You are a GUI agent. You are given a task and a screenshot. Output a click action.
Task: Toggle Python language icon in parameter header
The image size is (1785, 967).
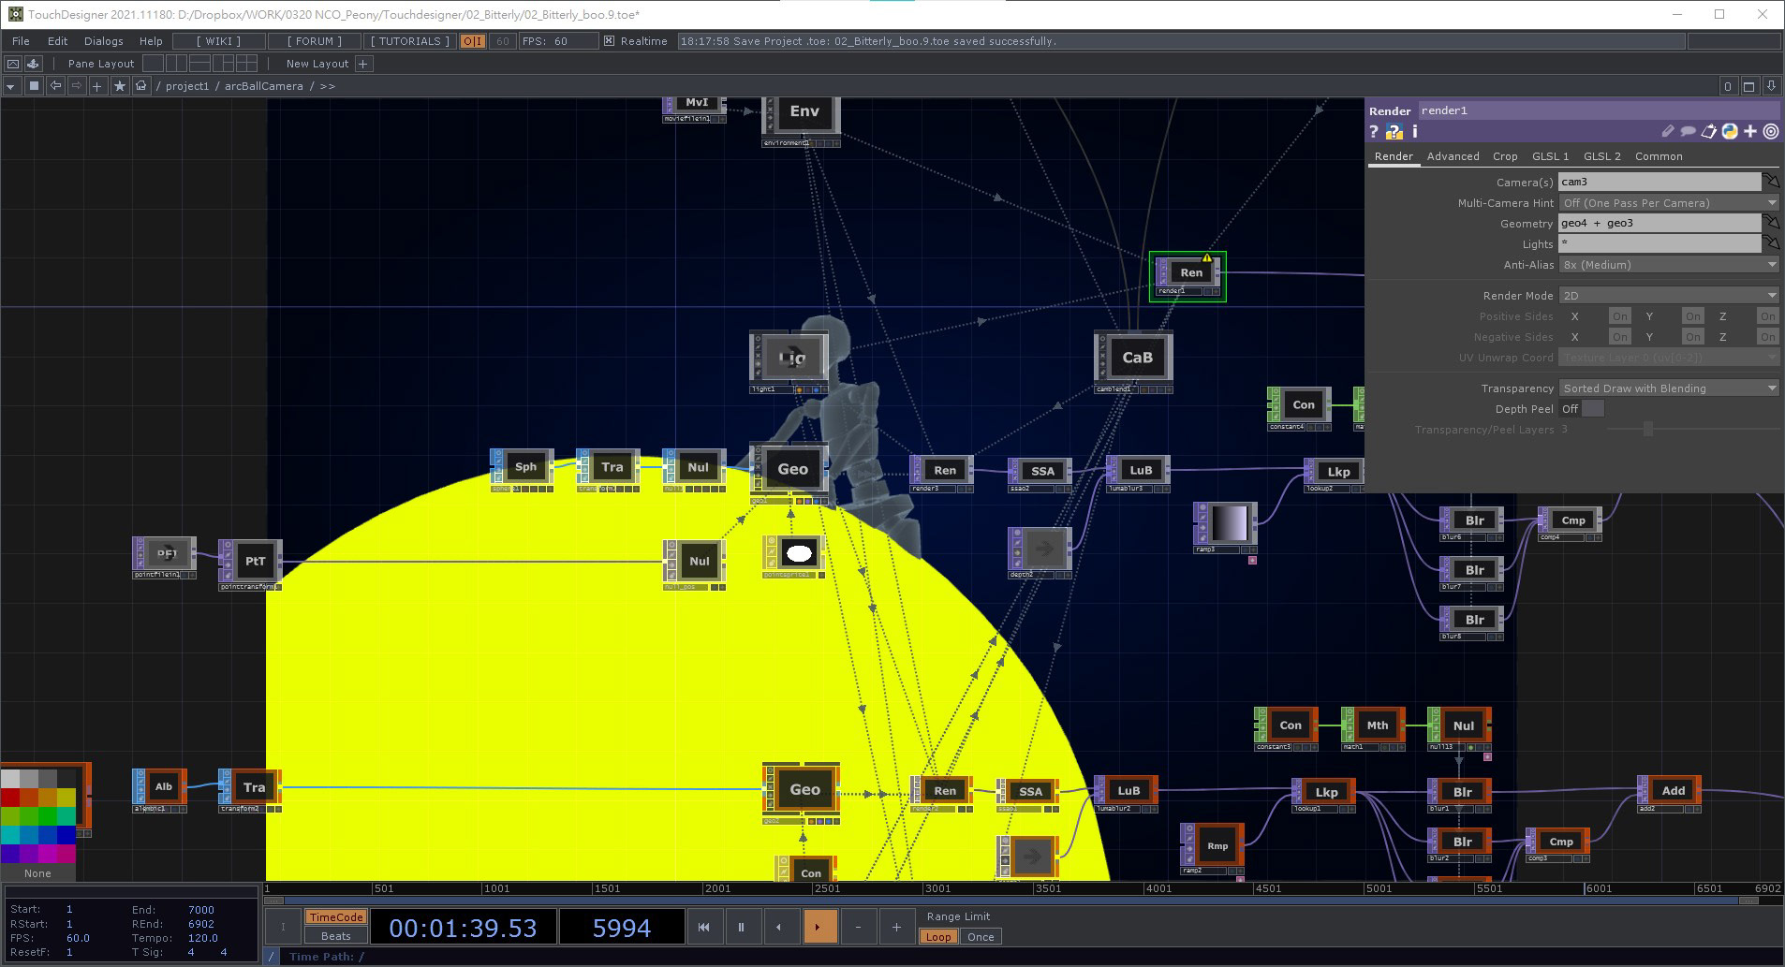[x=1730, y=132]
